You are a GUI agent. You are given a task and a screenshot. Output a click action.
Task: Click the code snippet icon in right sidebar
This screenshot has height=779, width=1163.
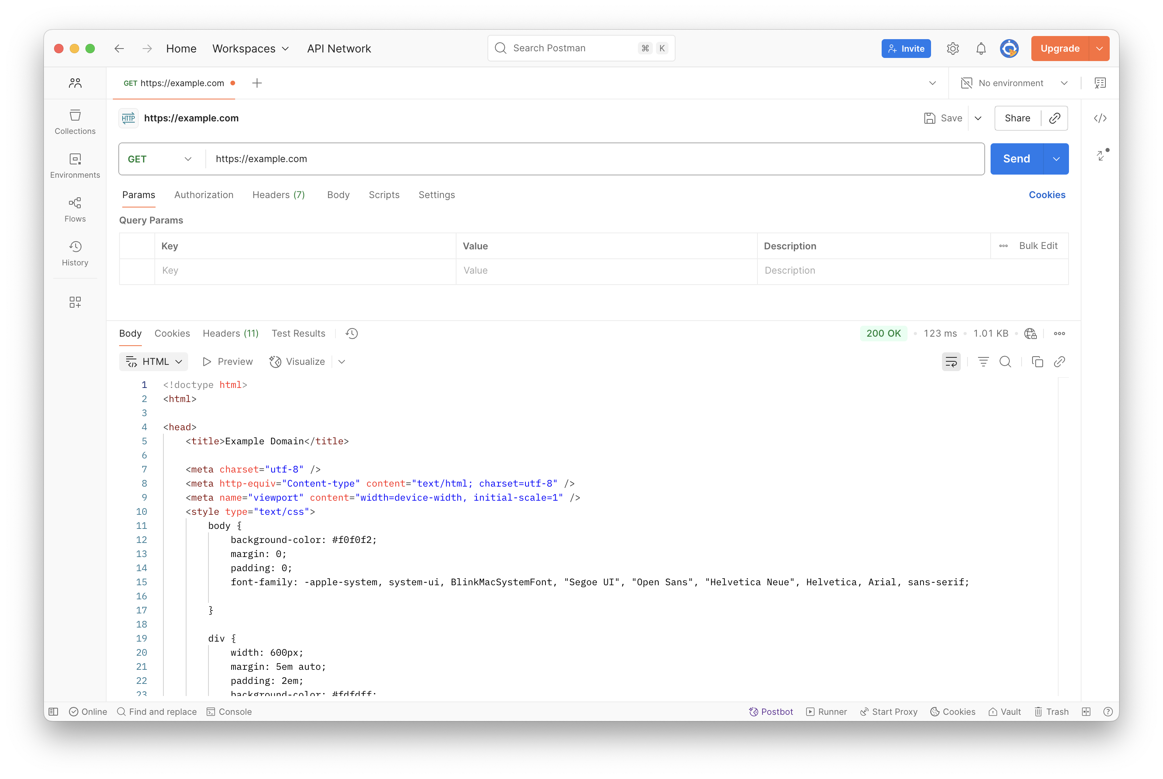[1100, 118]
